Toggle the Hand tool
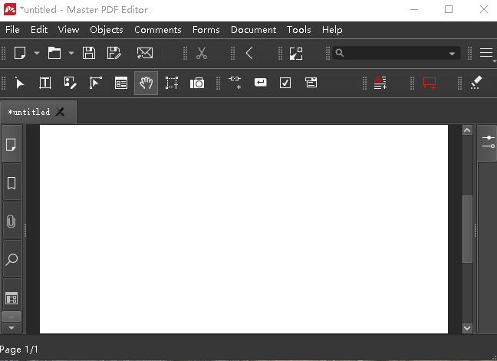497x361 pixels. (146, 83)
